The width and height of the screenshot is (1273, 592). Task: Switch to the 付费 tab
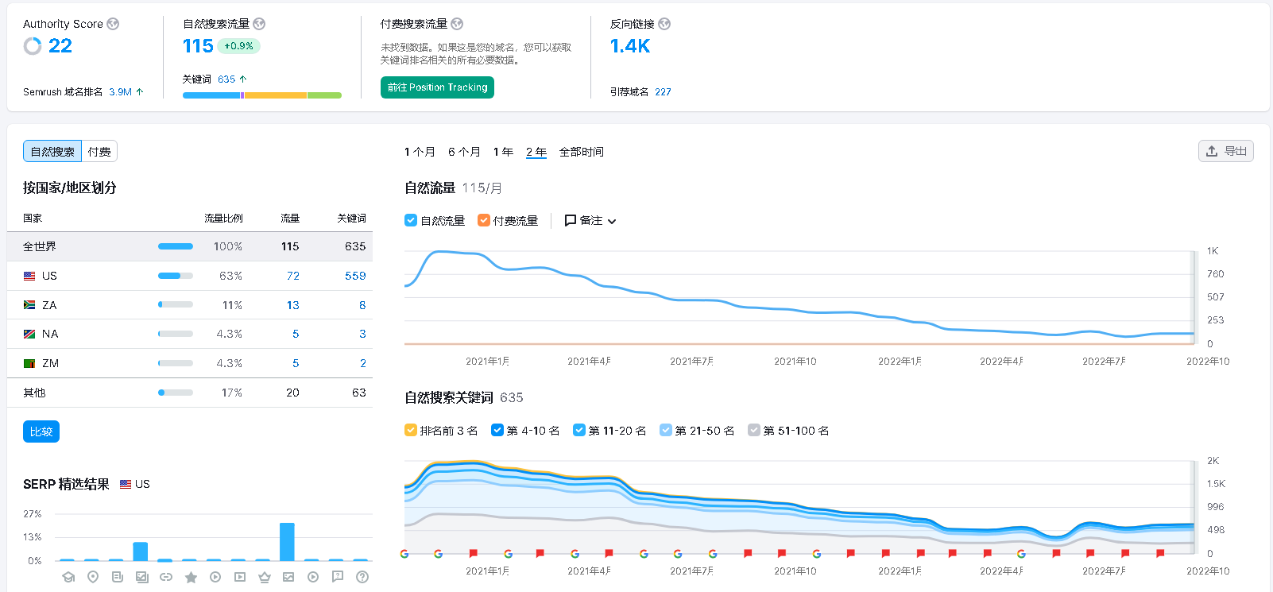99,151
